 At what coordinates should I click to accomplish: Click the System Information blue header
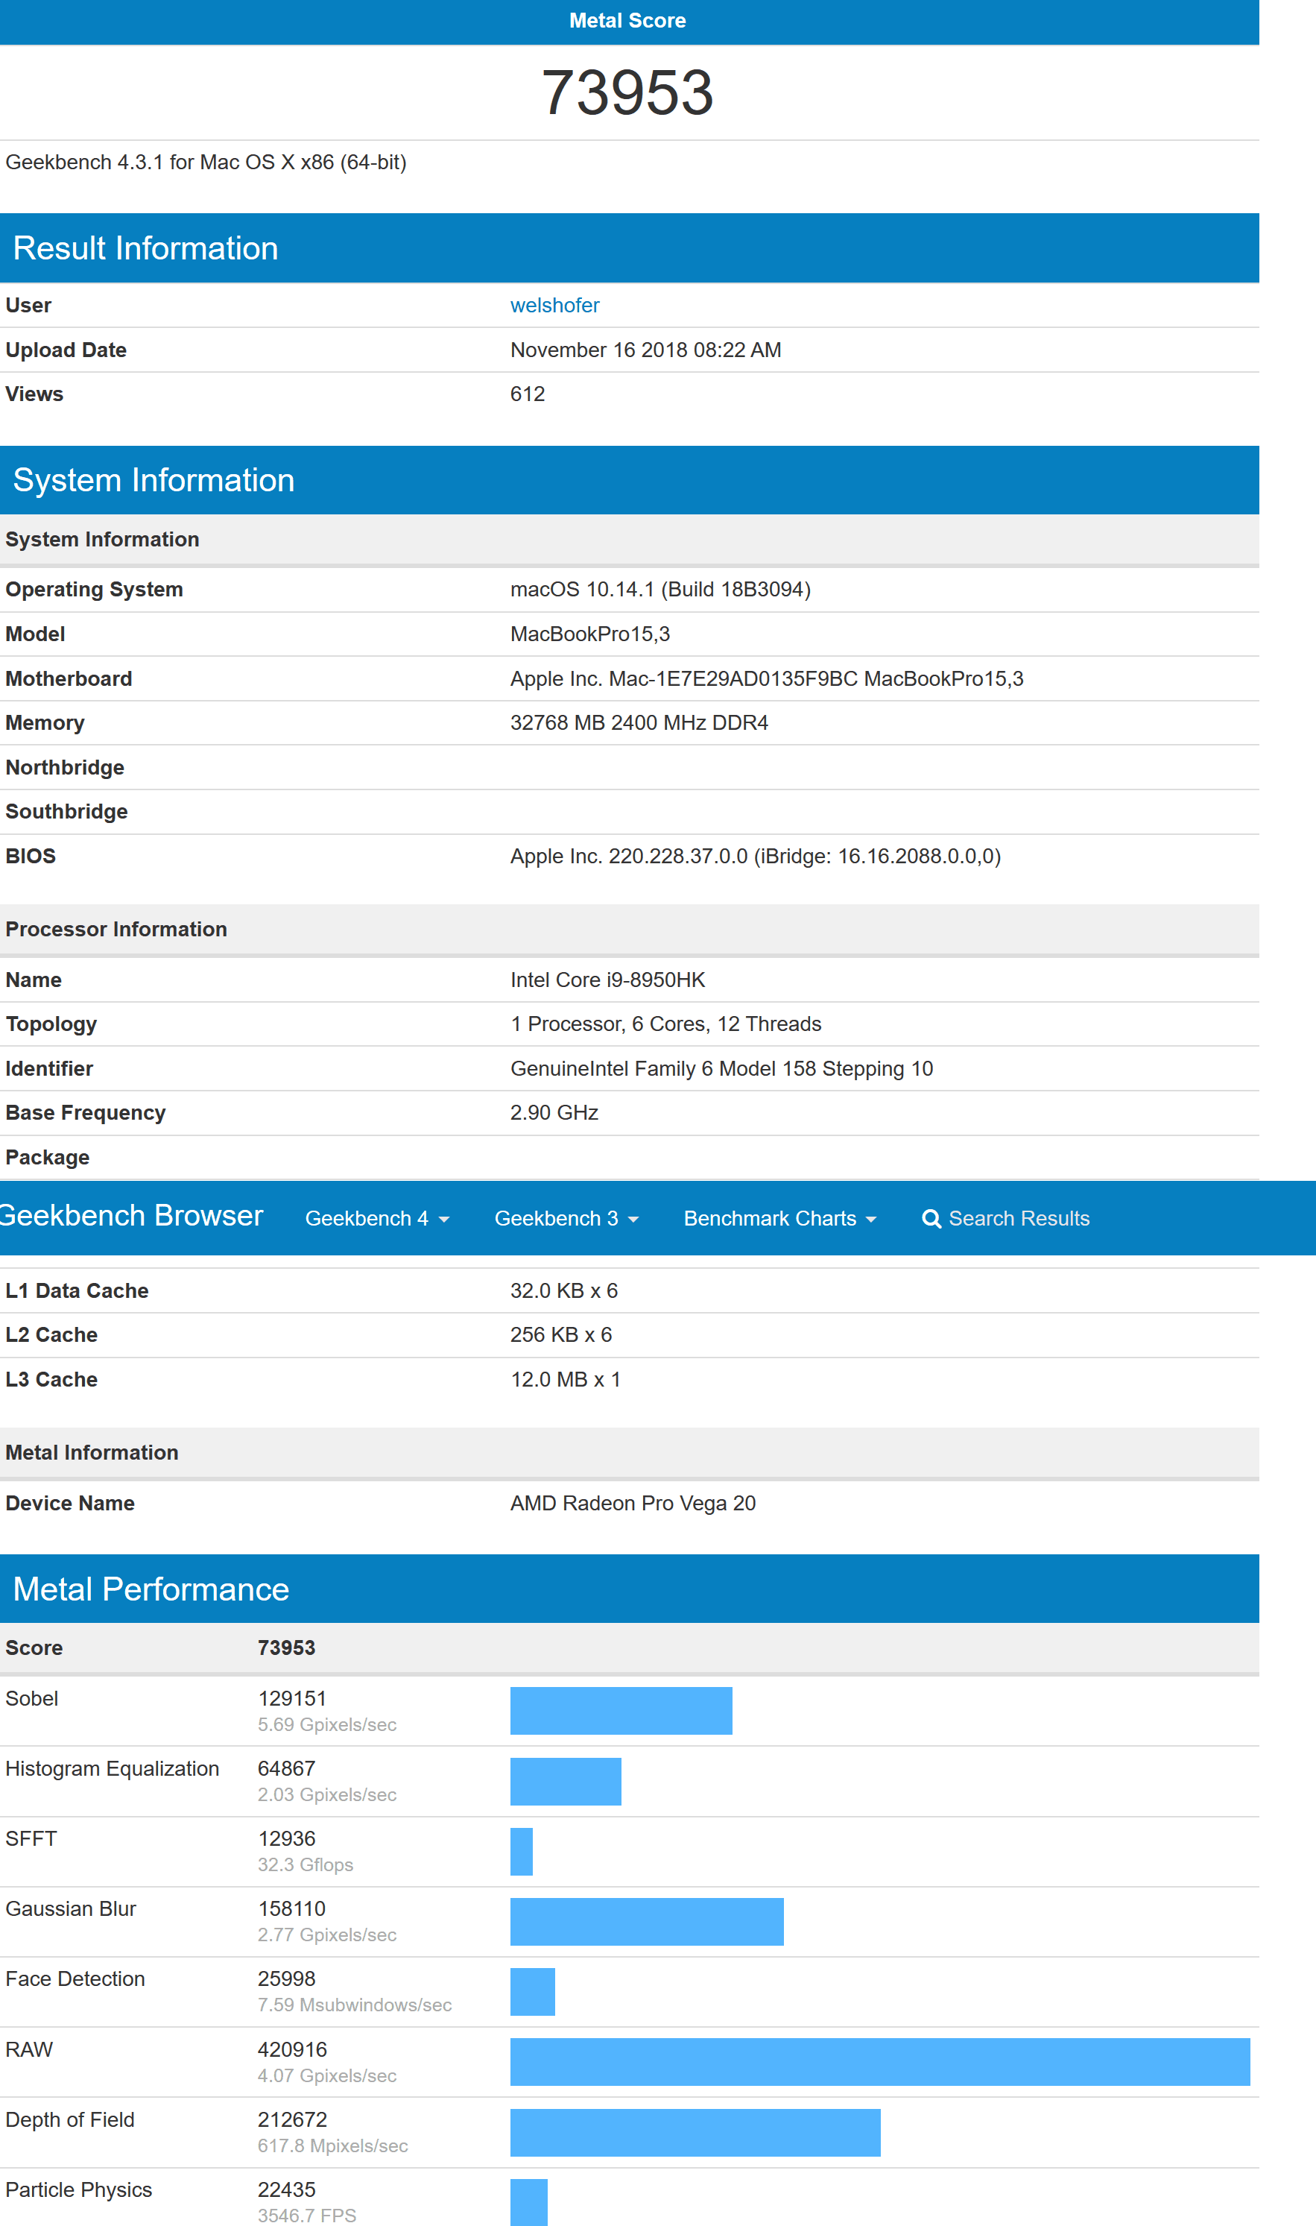(x=630, y=480)
